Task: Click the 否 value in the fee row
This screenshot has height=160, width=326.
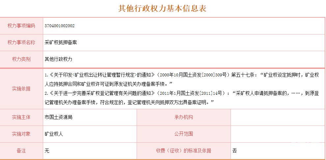Action: coord(234,151)
